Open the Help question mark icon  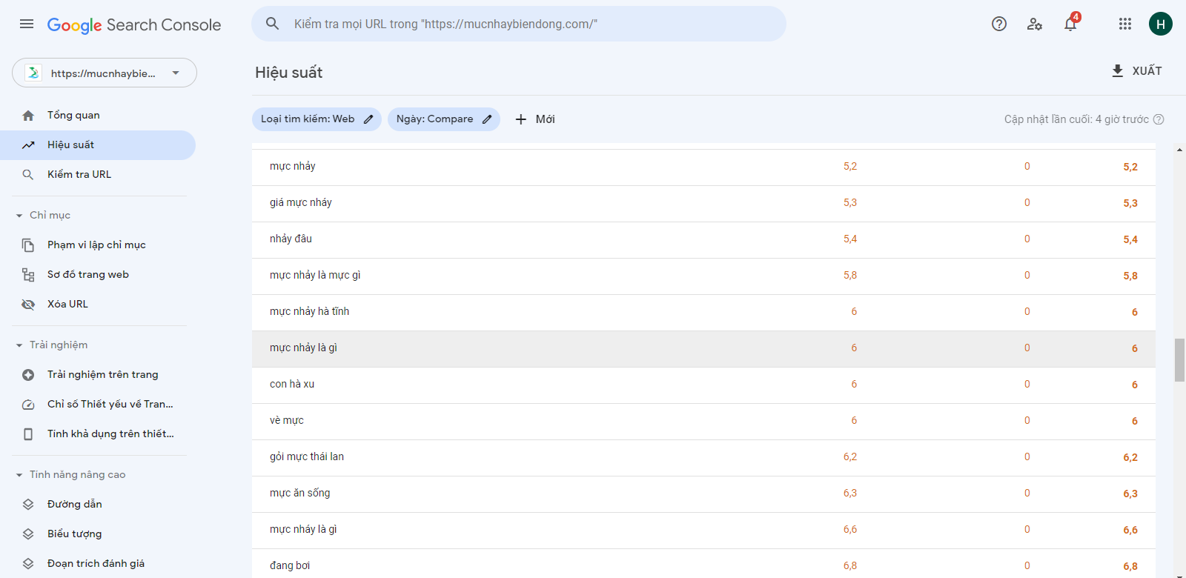999,24
